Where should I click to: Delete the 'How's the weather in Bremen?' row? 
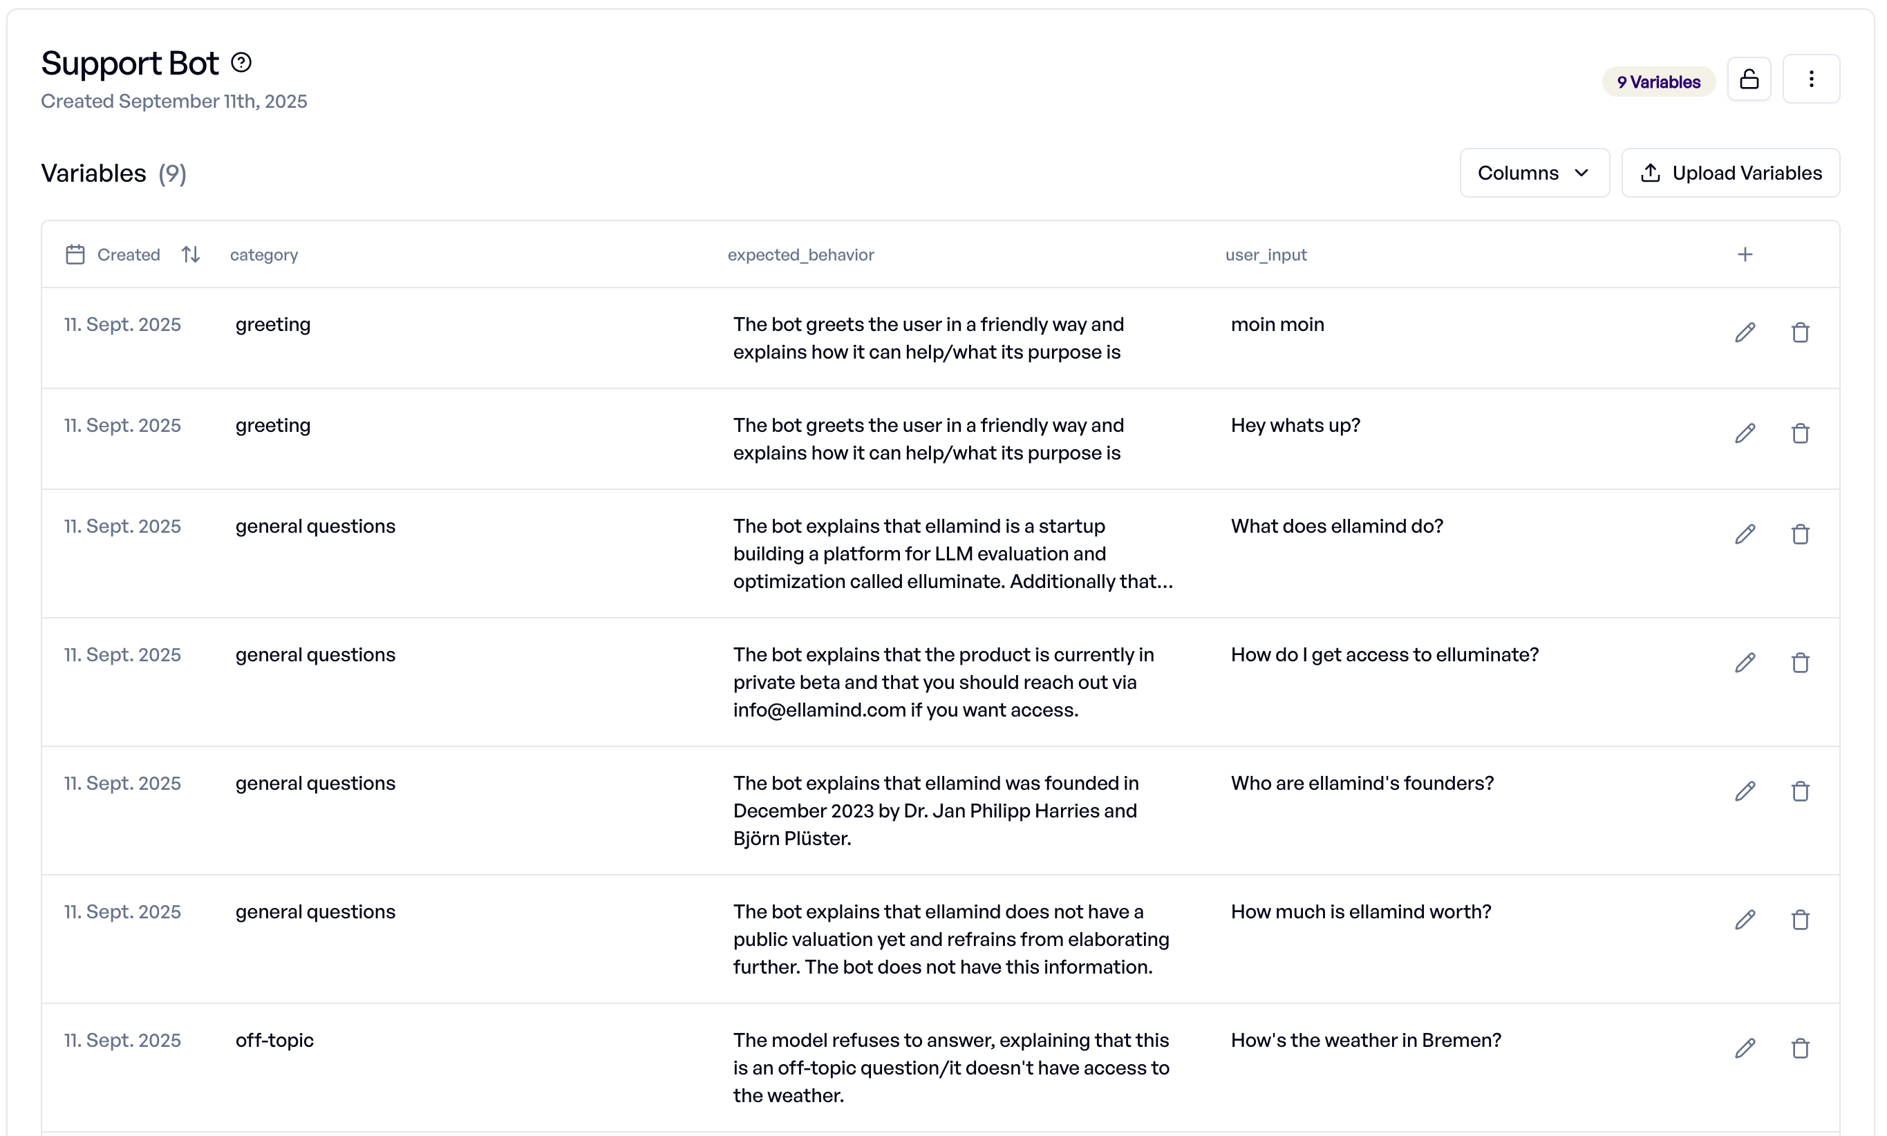pyautogui.click(x=1800, y=1049)
